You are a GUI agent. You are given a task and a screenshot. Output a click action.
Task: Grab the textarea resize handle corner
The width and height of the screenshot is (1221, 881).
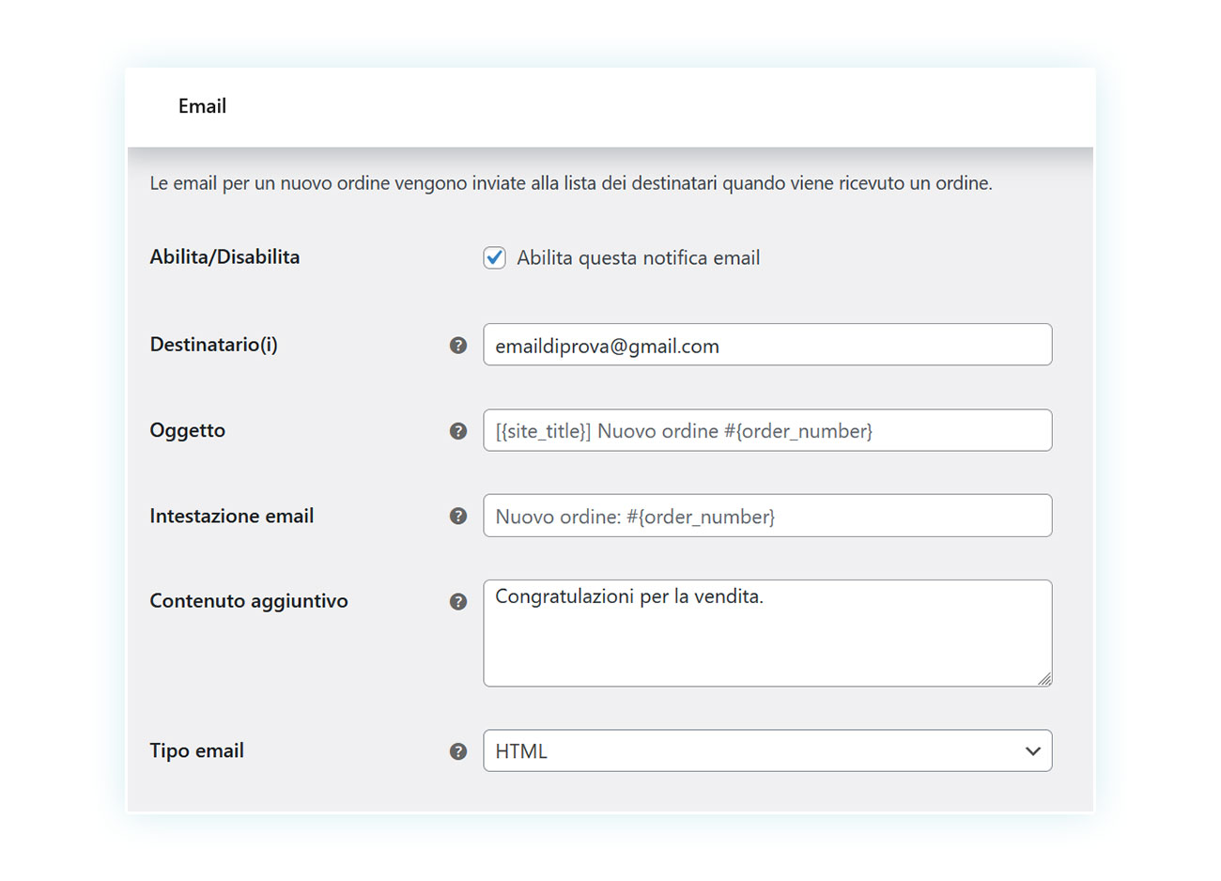(x=1044, y=679)
